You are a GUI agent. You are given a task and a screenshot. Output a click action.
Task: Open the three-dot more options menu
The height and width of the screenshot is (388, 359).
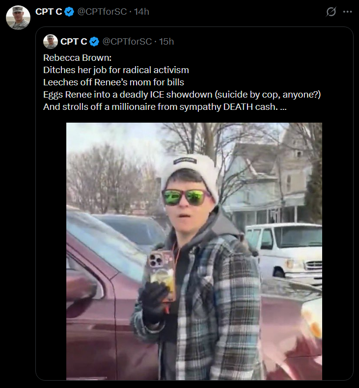(x=347, y=12)
